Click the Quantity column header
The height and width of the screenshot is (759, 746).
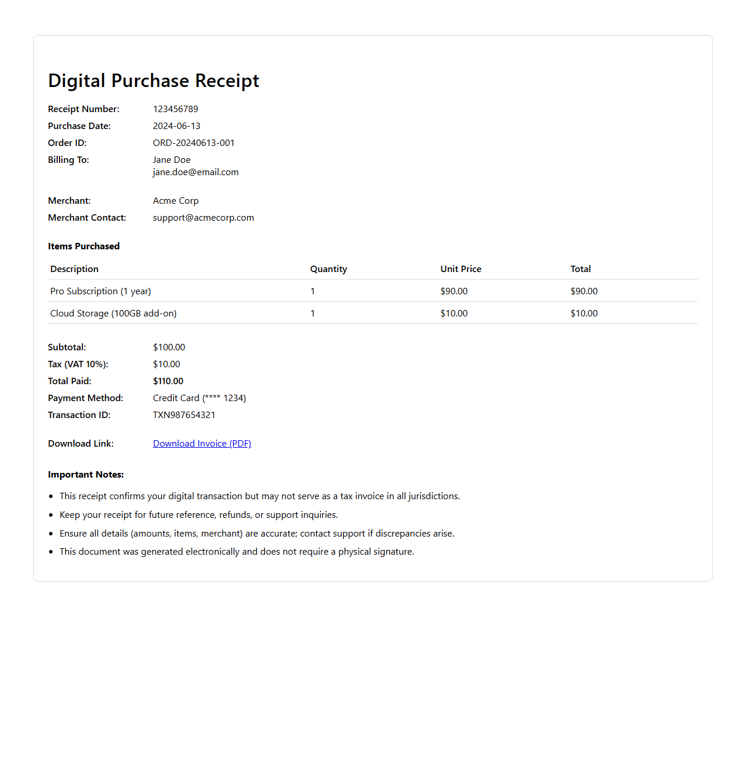[329, 269]
